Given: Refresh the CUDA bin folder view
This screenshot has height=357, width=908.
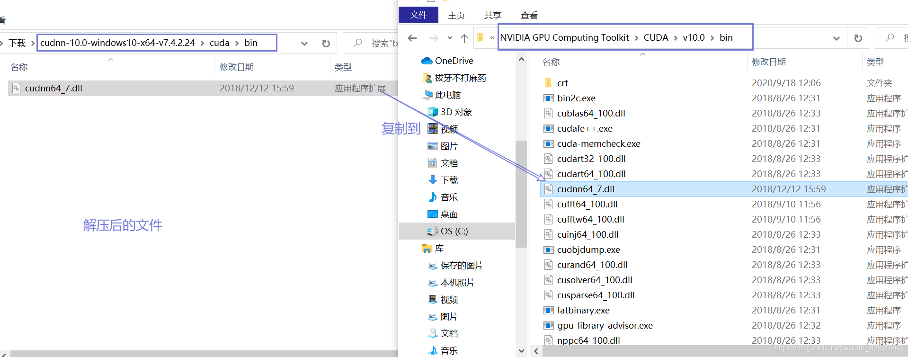Looking at the screenshot, I should click(858, 38).
